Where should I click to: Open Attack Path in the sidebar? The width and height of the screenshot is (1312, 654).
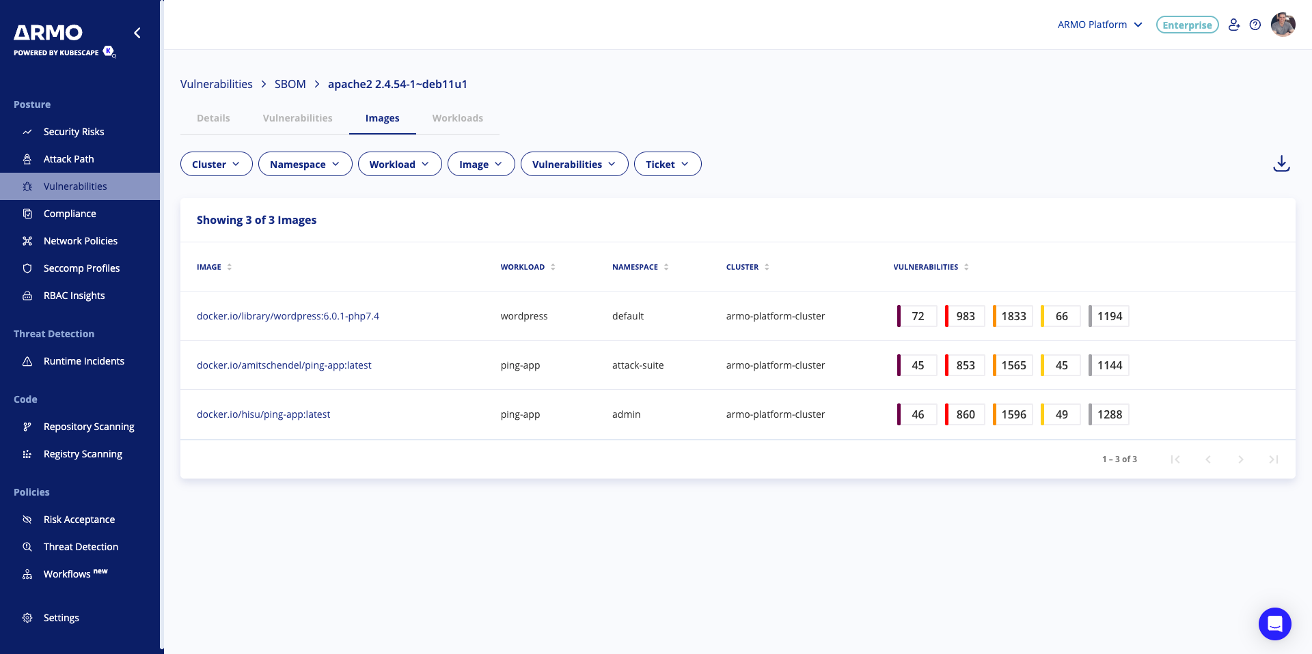69,159
